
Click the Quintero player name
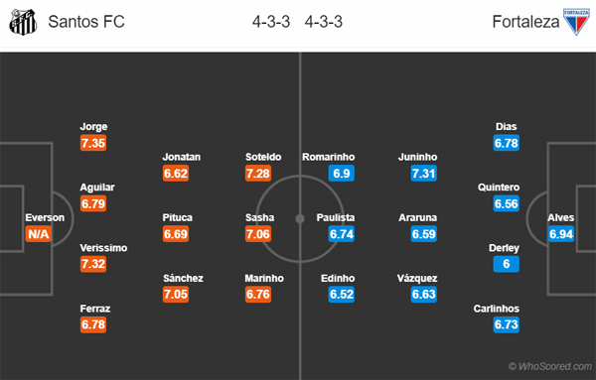499,188
